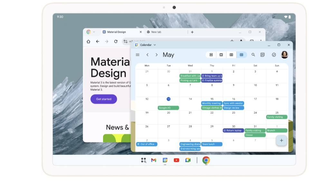Select today's date 13 in Calendar
This screenshot has height=181, width=322.
(x=168, y=99)
